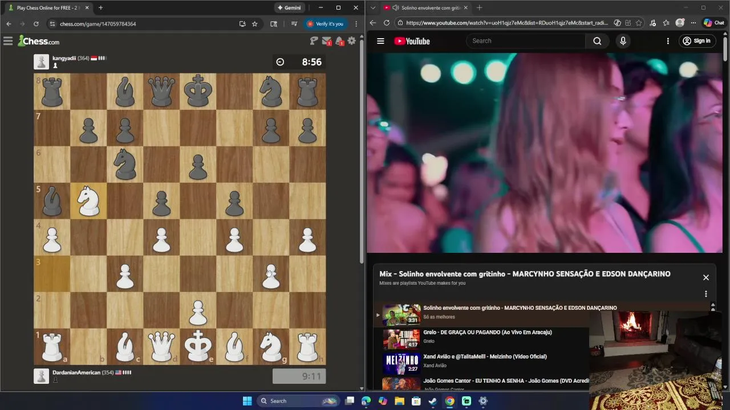This screenshot has width=730, height=410.
Task: Click kangyadii player avatar
Action: click(41, 61)
